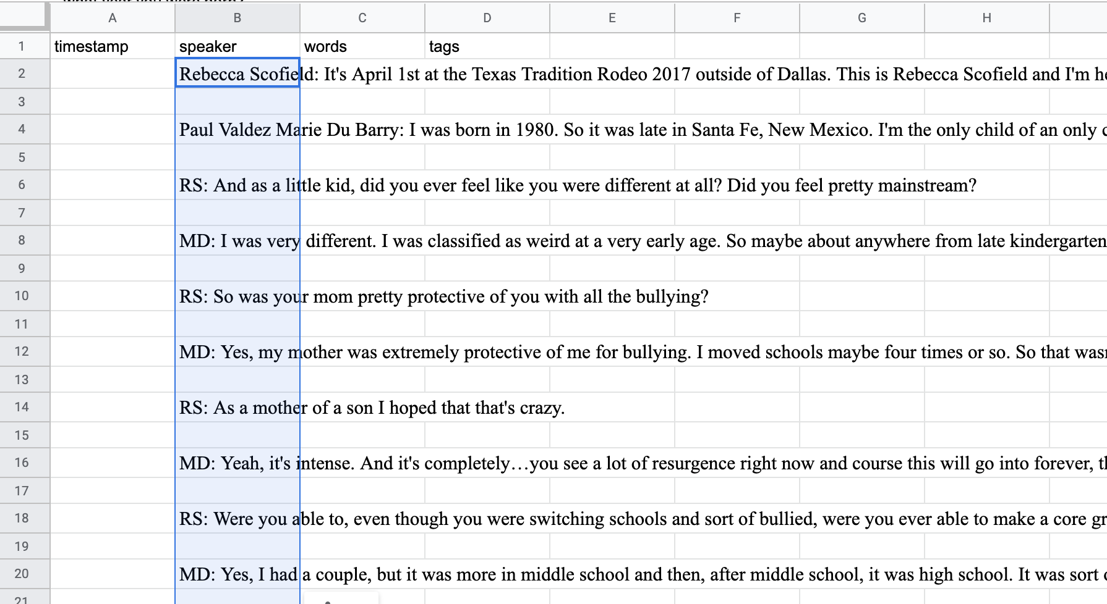Select column B header
This screenshot has width=1107, height=604.
pyautogui.click(x=237, y=18)
